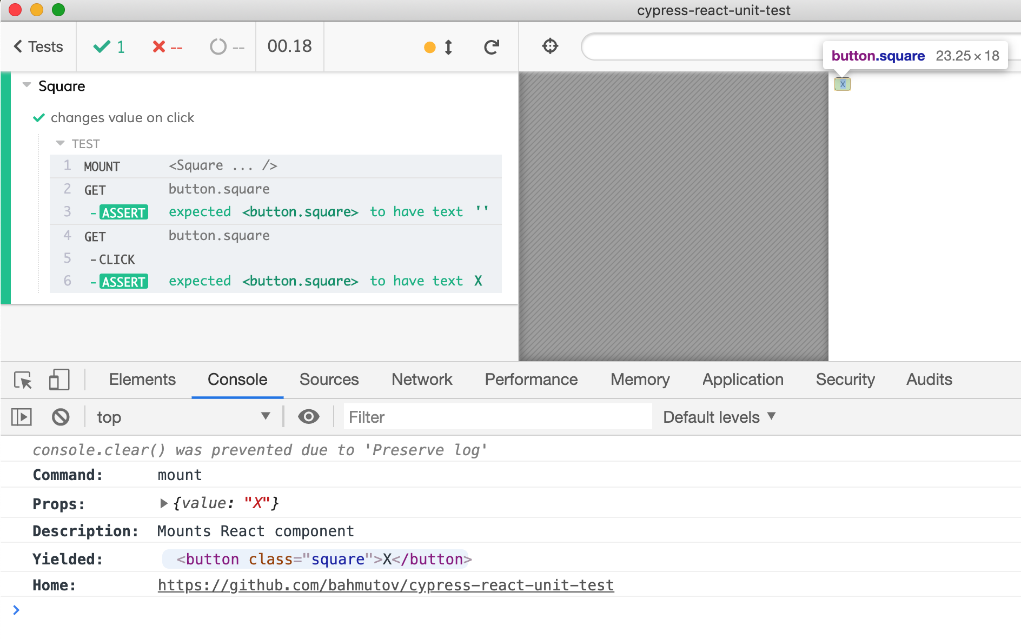The width and height of the screenshot is (1021, 639).
Task: Go back to the Tests list
Action: point(38,46)
